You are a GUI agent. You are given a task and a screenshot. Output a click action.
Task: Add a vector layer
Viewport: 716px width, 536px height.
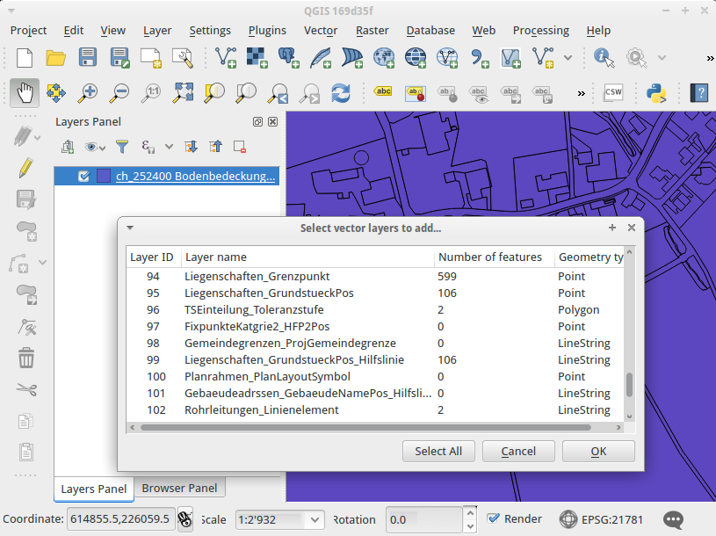(x=226, y=57)
